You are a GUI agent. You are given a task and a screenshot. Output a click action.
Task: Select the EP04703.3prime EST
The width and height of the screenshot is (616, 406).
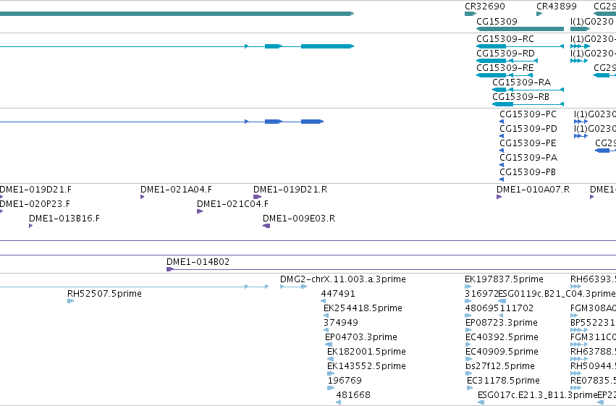point(361,338)
